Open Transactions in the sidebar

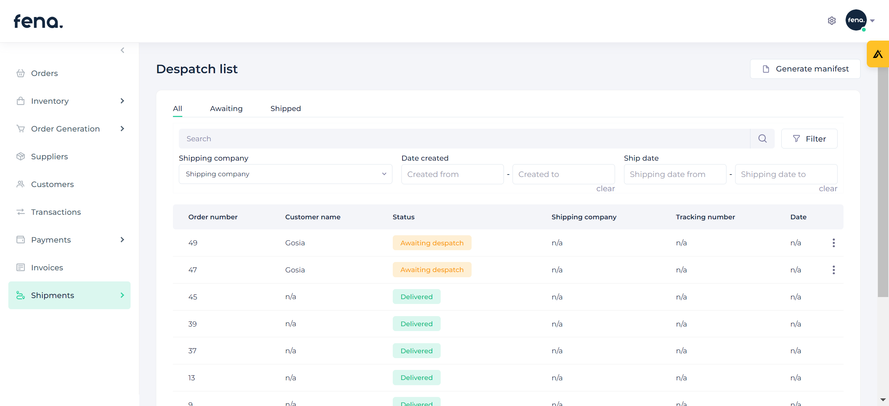pyautogui.click(x=56, y=212)
